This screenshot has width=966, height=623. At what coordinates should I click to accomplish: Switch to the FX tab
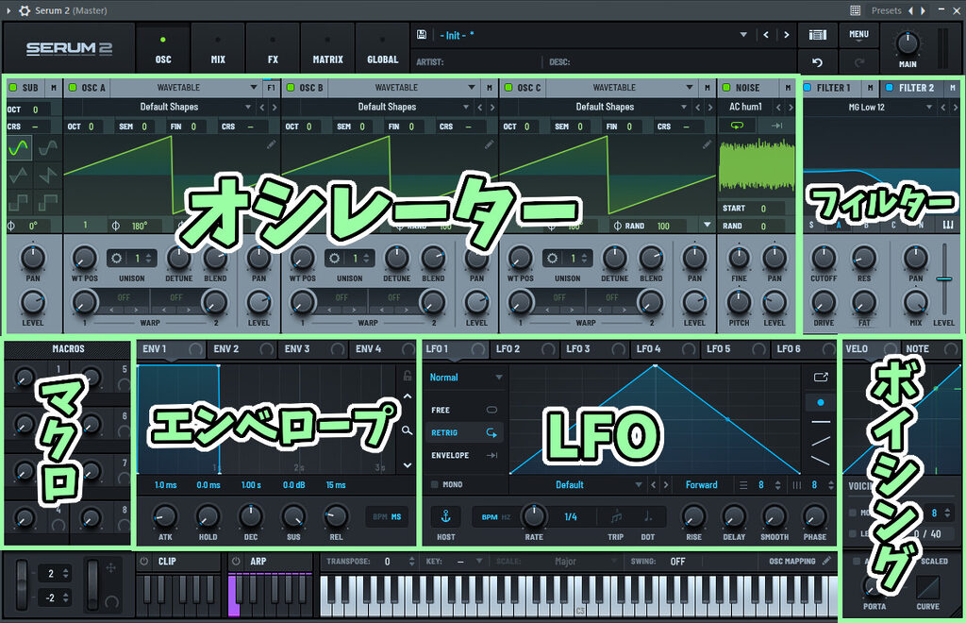[x=273, y=49]
